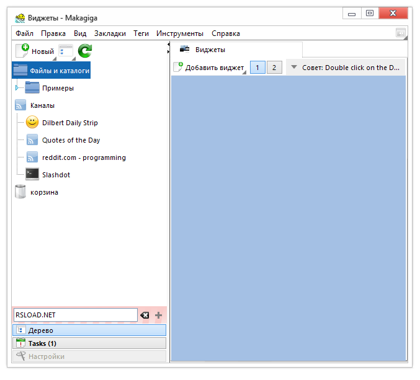This screenshot has width=420, height=380.
Task: Open the tree view options toolbar icon
Action: (66, 51)
